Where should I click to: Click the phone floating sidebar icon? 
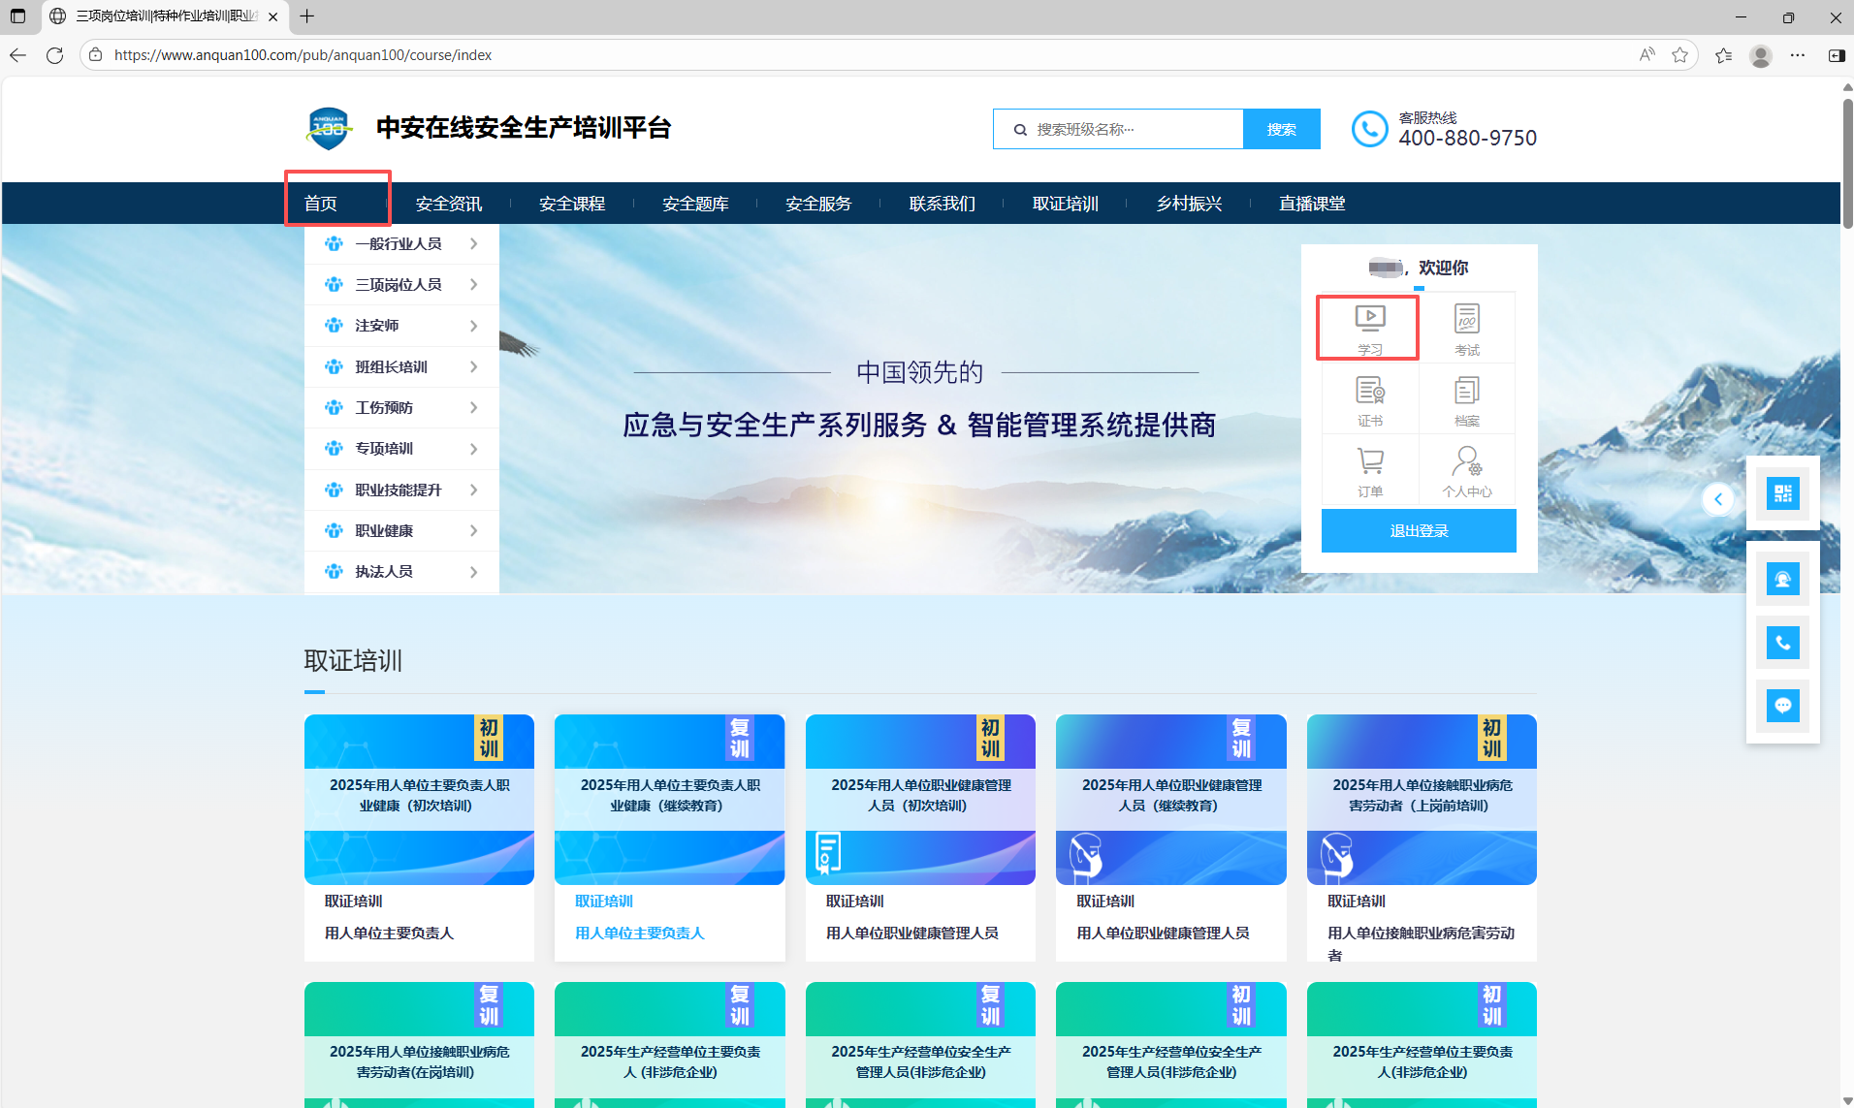(1782, 642)
